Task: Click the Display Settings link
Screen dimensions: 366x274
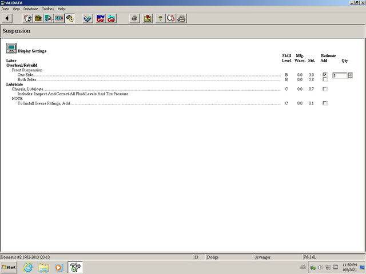Action: (32, 51)
